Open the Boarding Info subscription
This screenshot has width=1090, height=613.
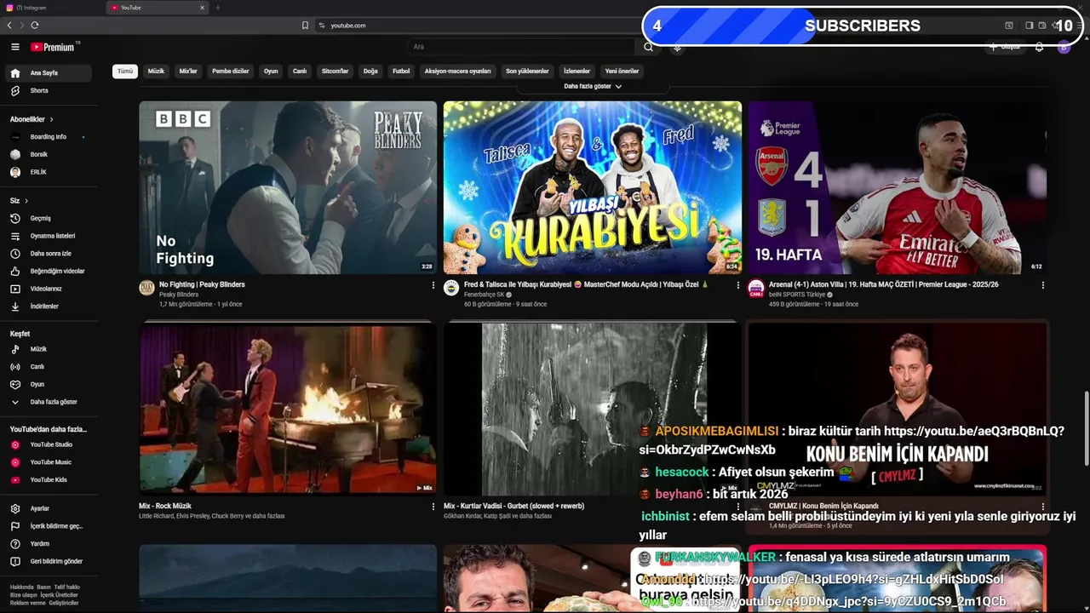pyautogui.click(x=49, y=137)
